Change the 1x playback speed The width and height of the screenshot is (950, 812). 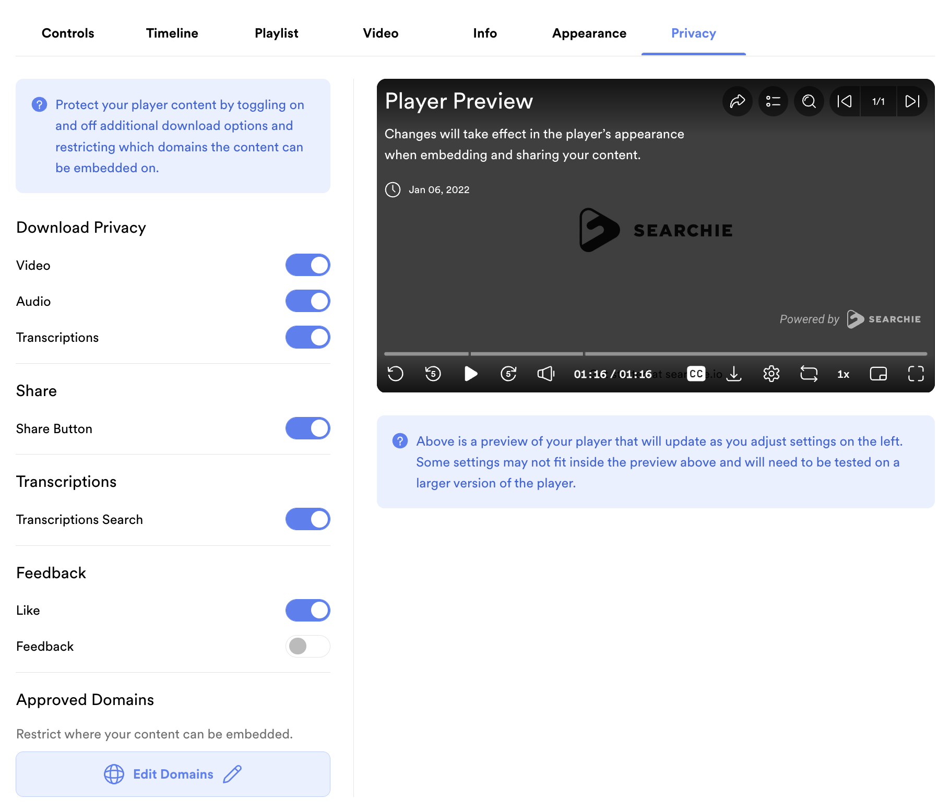point(844,374)
